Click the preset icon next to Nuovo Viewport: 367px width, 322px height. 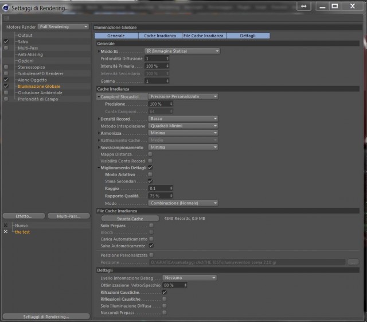coord(6,225)
